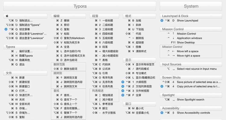Select 显示所有标签页 shortcut
Screen dimensions: 226x120
click(x=140, y=64)
